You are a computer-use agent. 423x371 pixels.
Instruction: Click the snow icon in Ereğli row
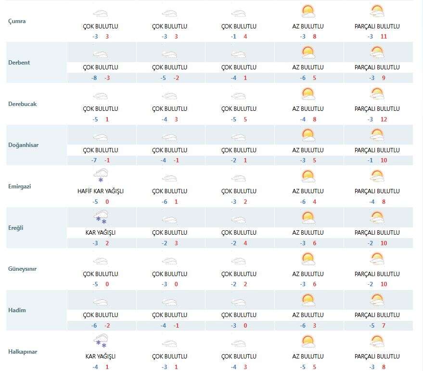tap(100, 217)
